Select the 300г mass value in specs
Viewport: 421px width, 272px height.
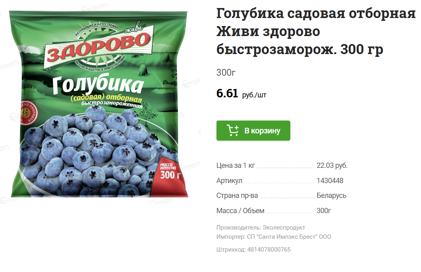(x=324, y=211)
